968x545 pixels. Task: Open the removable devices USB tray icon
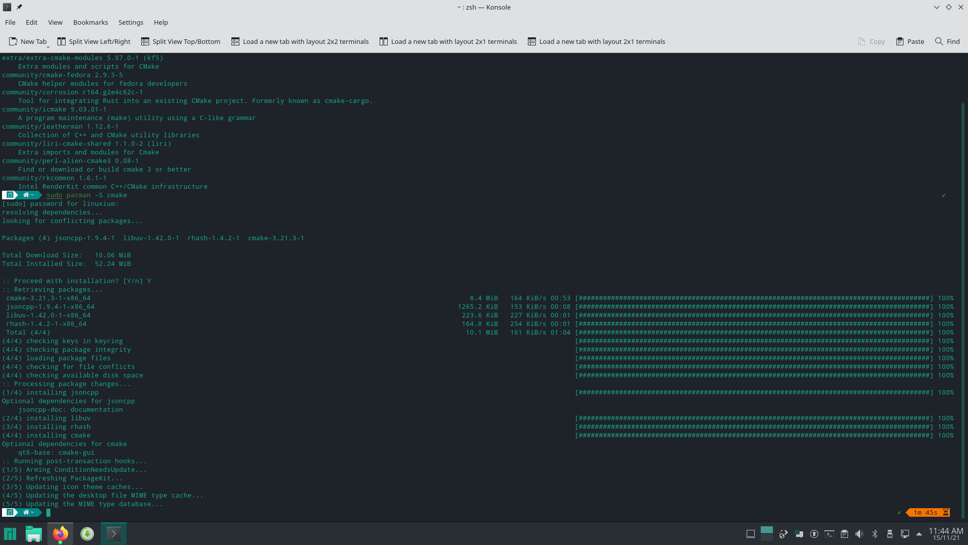(x=889, y=534)
